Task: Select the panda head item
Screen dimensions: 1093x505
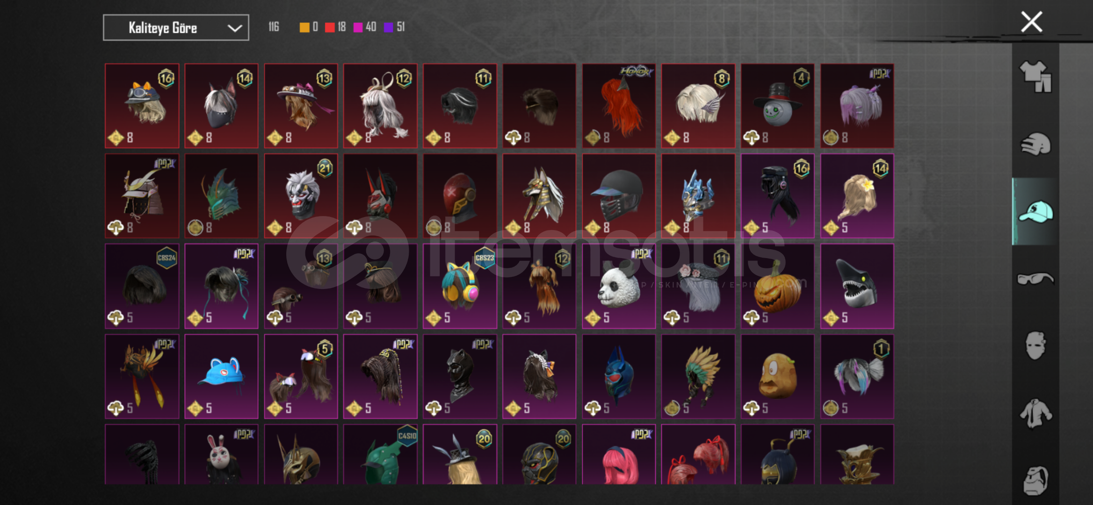Action: click(619, 286)
